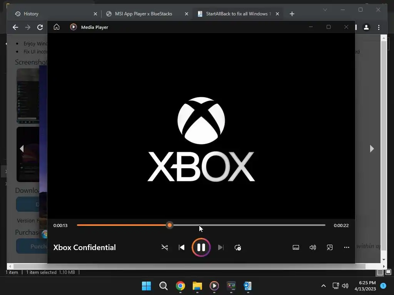Viewport: 394px width, 295px height.
Task: Go back in the browser
Action: tap(15, 27)
